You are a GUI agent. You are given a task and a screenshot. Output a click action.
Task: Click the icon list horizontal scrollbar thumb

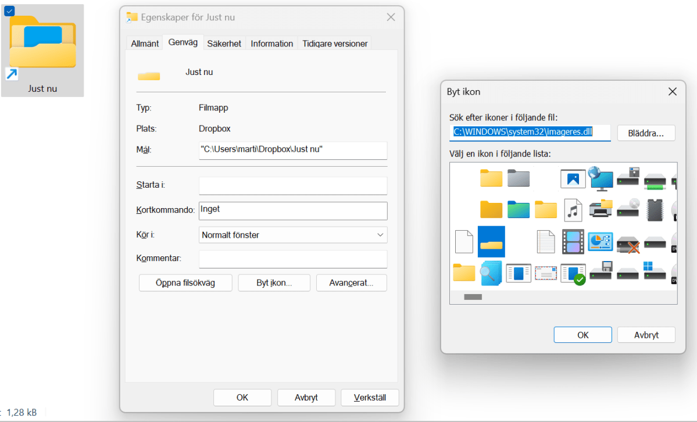(x=473, y=297)
